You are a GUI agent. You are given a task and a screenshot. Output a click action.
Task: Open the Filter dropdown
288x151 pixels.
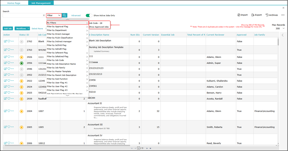pos(54,15)
